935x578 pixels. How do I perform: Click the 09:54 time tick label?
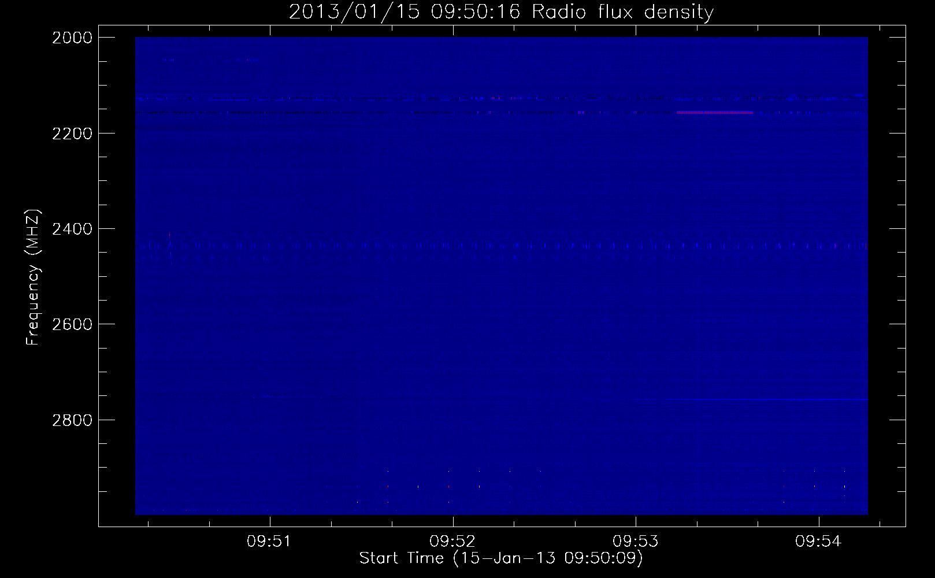(818, 542)
